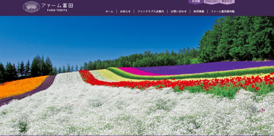Switch language to 日本語

click(196, 2)
